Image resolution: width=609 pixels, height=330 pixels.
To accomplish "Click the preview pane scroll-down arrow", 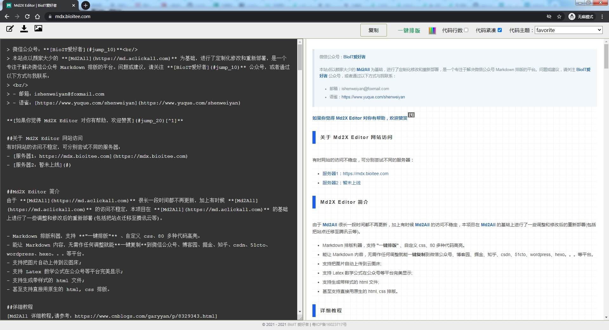I will [x=606, y=317].
